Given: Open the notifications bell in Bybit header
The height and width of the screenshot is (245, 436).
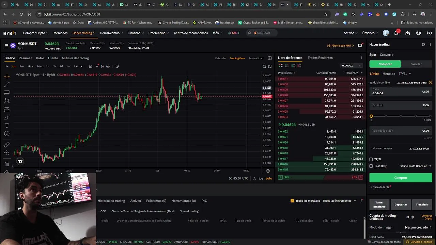Looking at the screenshot, I should coord(396,33).
